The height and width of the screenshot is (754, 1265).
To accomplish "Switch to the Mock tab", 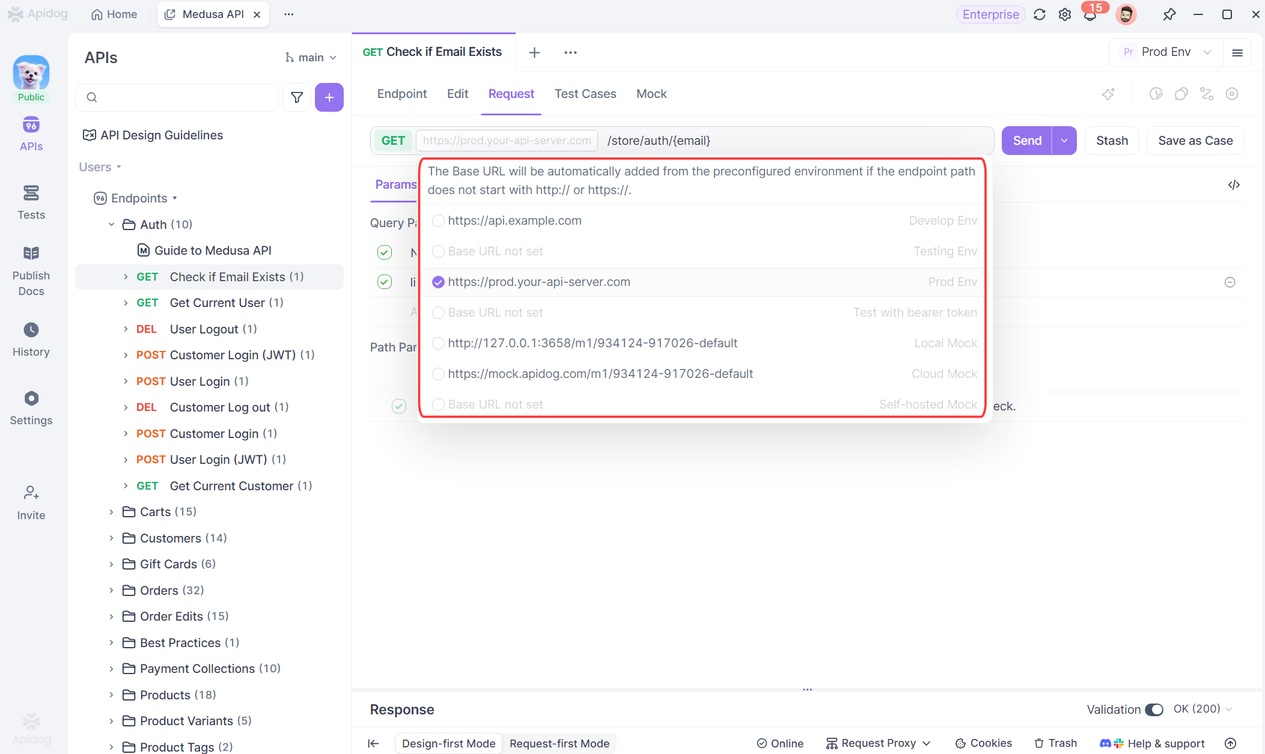I will coord(651,94).
